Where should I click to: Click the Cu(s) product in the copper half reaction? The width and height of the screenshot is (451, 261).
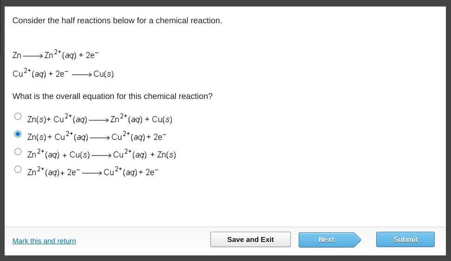point(104,74)
